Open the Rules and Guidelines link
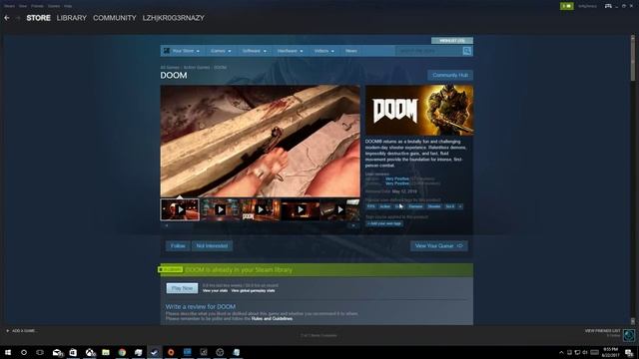 click(272, 319)
